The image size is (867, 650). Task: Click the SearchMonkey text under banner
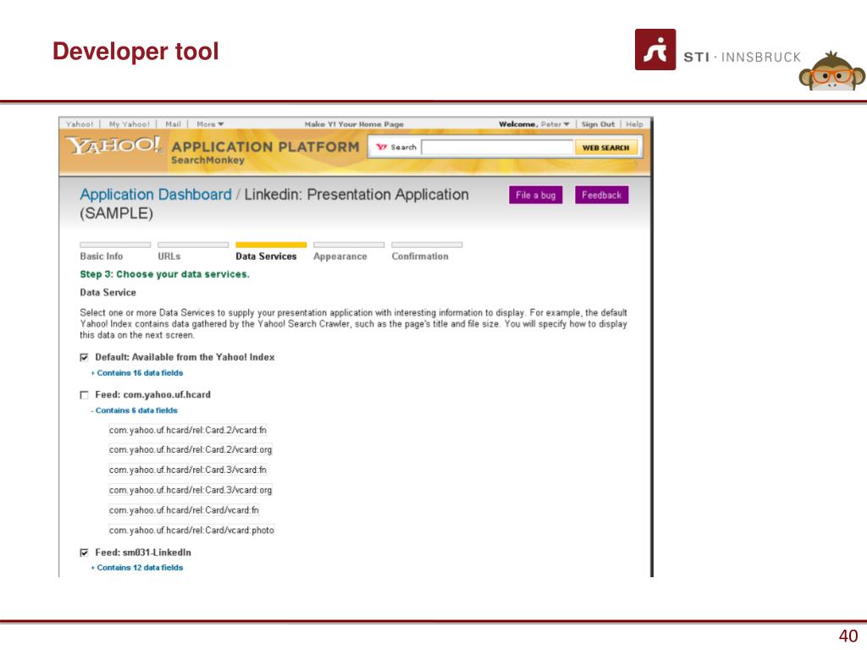208,160
